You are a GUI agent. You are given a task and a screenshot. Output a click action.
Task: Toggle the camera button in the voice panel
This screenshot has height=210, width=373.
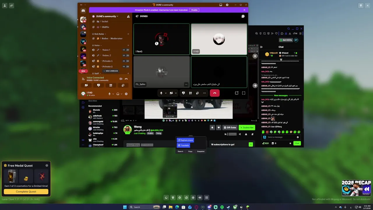click(86, 85)
